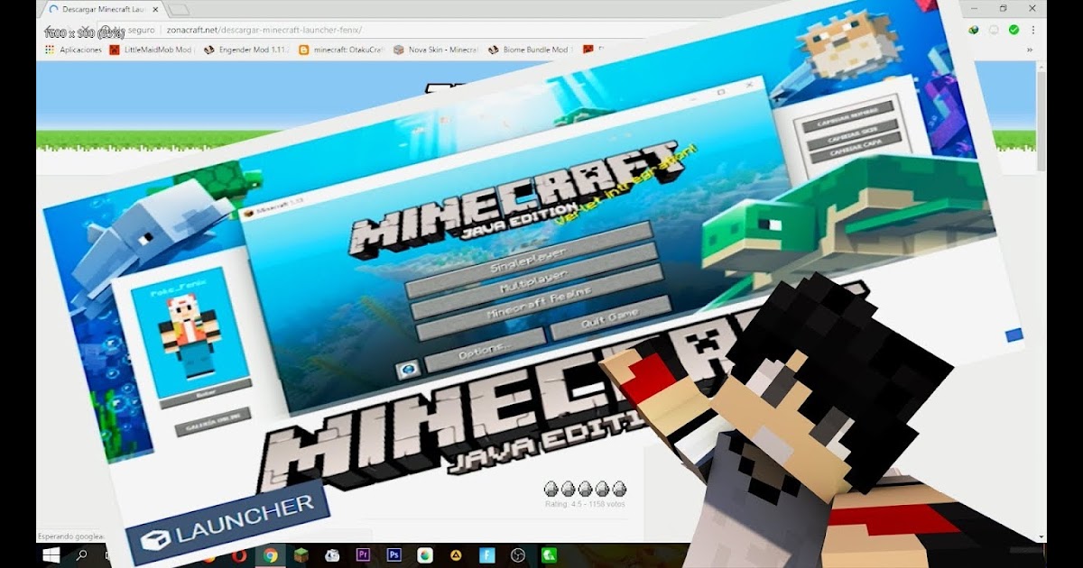This screenshot has width=1083, height=568.
Task: Click the egg rating row
Action: pyautogui.click(x=584, y=488)
